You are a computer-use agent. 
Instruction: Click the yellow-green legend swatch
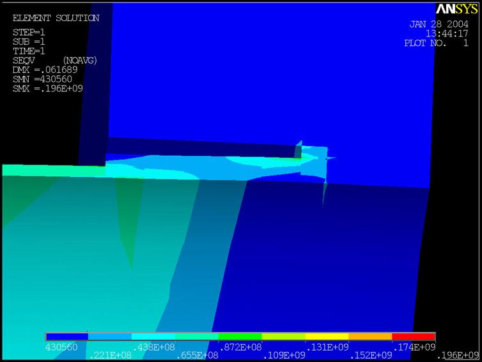coord(283,336)
